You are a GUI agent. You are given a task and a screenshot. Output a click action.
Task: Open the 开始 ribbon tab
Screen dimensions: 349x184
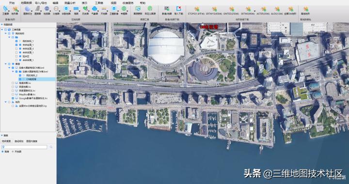coord(12,3)
